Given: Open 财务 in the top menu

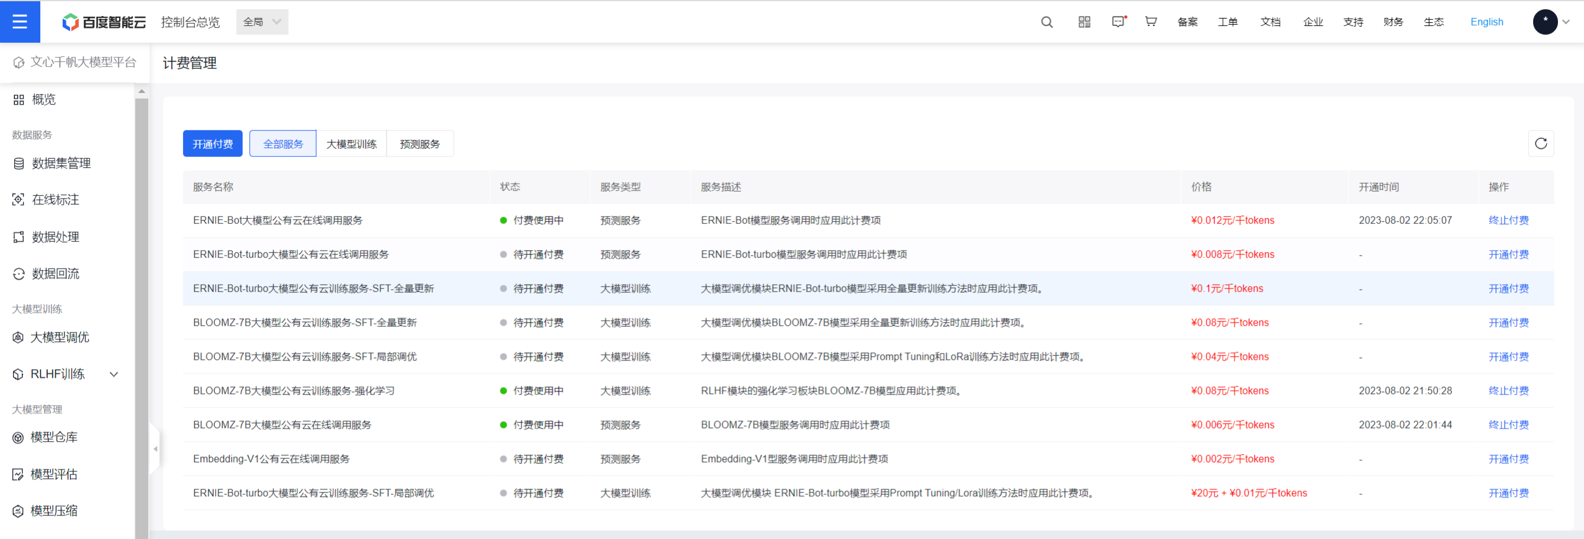Looking at the screenshot, I should (x=1393, y=22).
